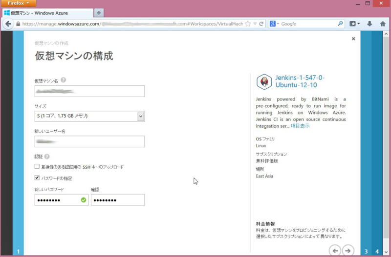Click the 新しいユーザー名 text field
The image size is (391, 257).
89,141
